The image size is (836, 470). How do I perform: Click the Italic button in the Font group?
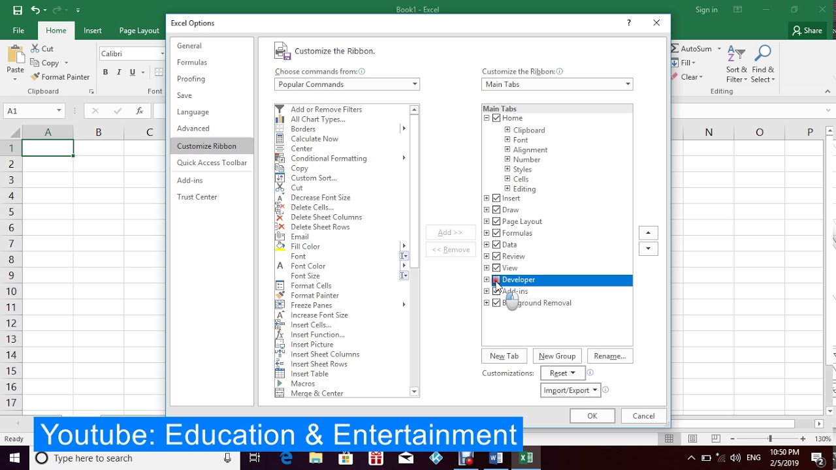tap(120, 72)
